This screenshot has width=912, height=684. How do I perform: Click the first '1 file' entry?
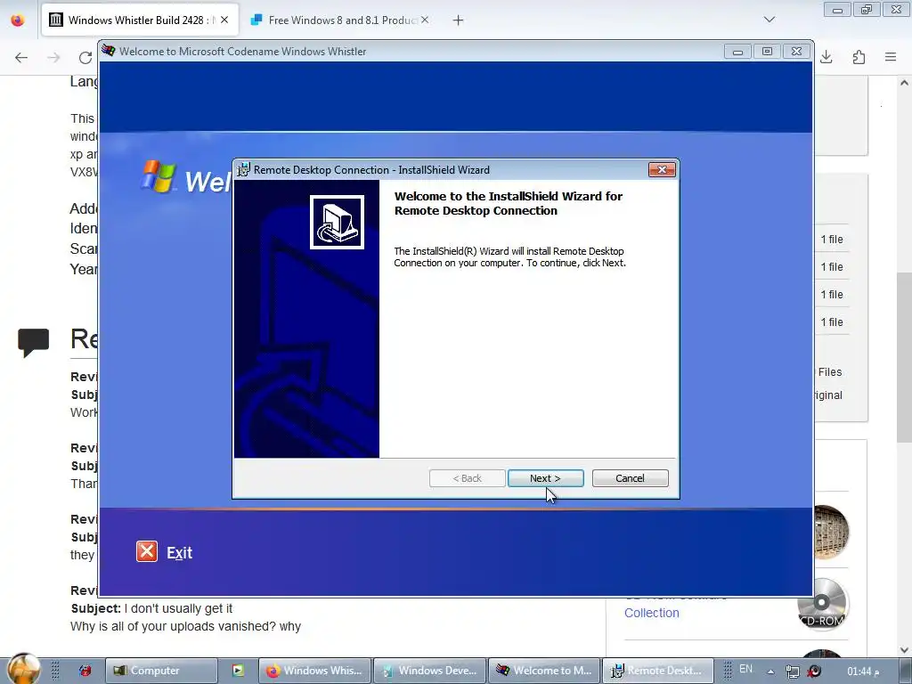tap(832, 239)
